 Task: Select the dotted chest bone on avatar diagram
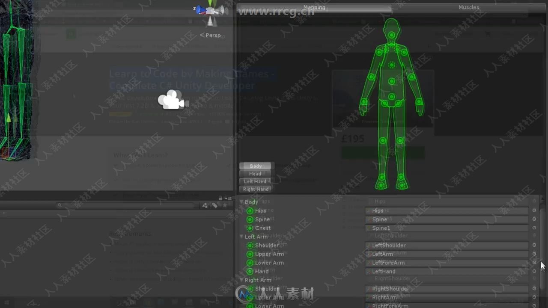391,65
